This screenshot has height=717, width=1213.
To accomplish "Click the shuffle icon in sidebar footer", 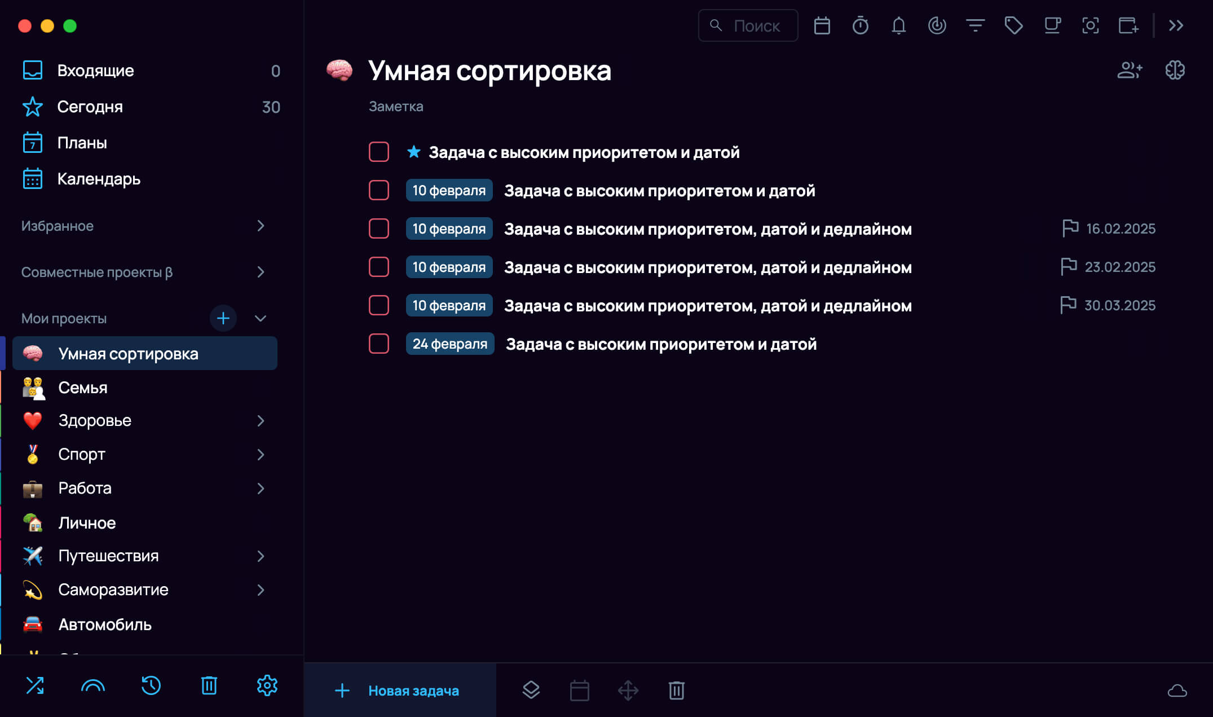I will click(x=35, y=685).
